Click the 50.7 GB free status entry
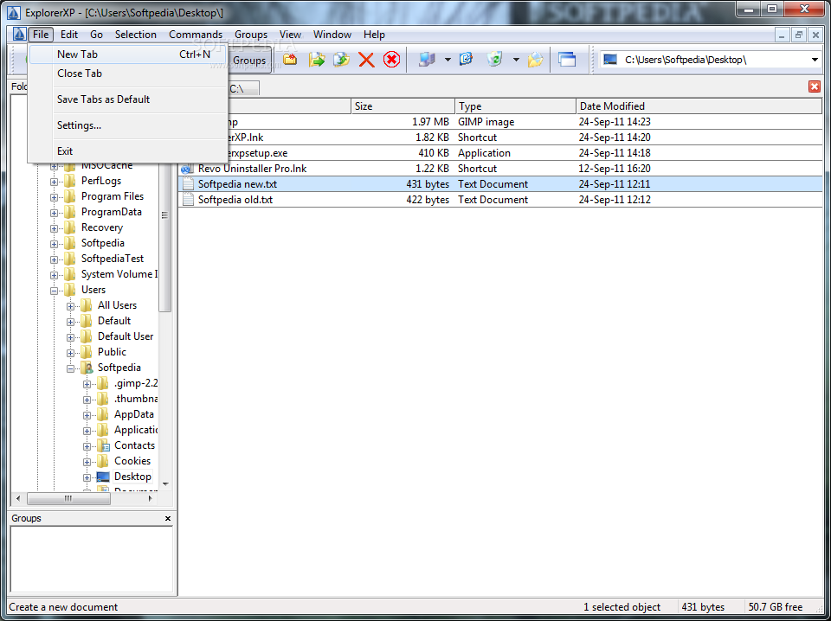831x621 pixels. tap(775, 606)
